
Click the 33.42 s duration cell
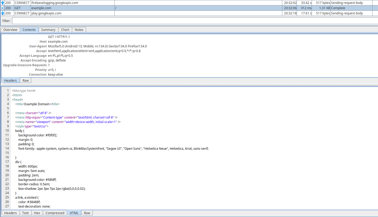(x=305, y=3)
